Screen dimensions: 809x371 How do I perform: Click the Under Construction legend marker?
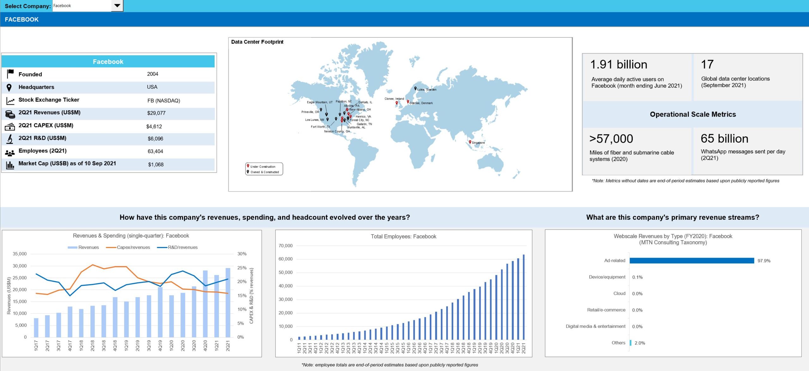click(248, 166)
